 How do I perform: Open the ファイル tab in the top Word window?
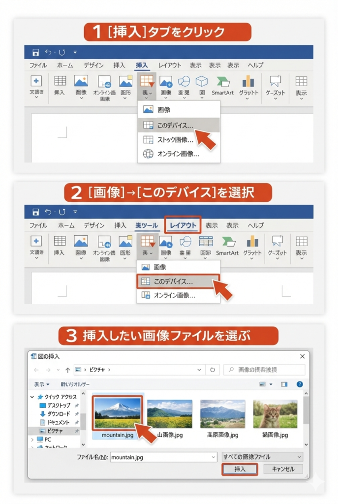[x=38, y=65]
